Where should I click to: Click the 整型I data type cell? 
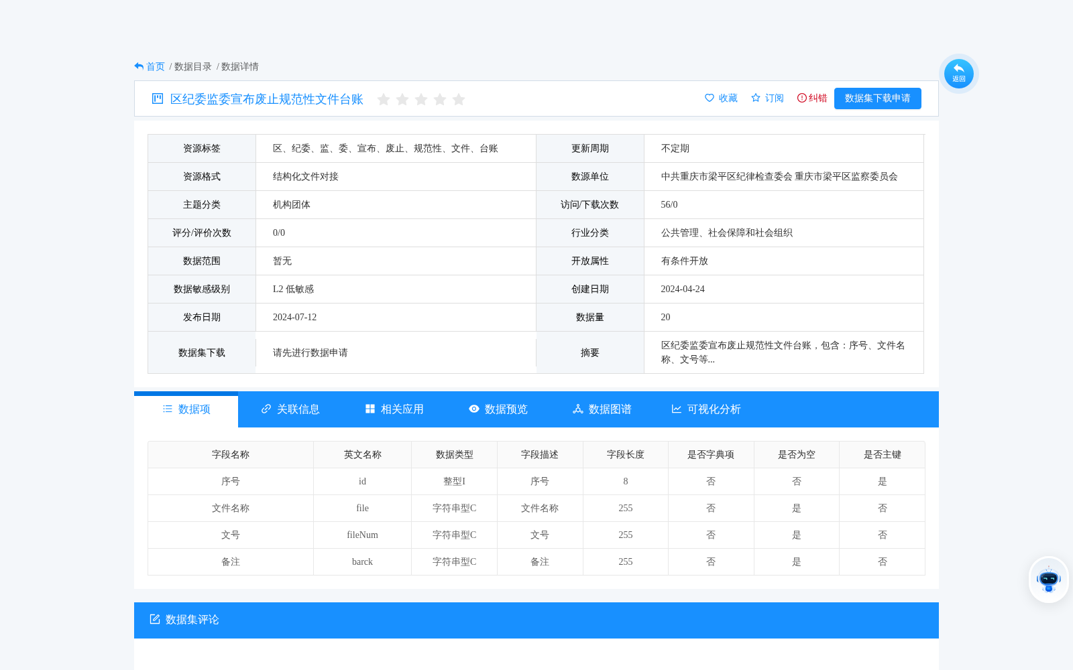pyautogui.click(x=455, y=482)
